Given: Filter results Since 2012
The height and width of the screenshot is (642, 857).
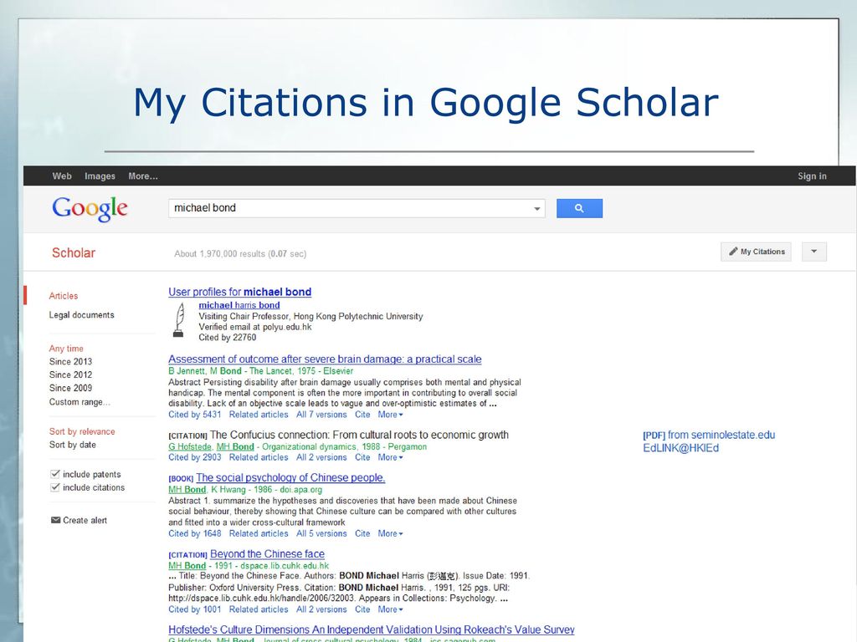Looking at the screenshot, I should click(x=70, y=374).
